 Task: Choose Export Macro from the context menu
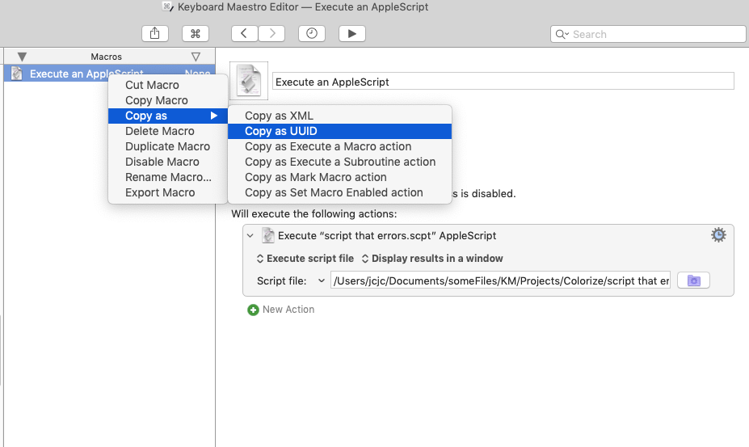[168, 192]
